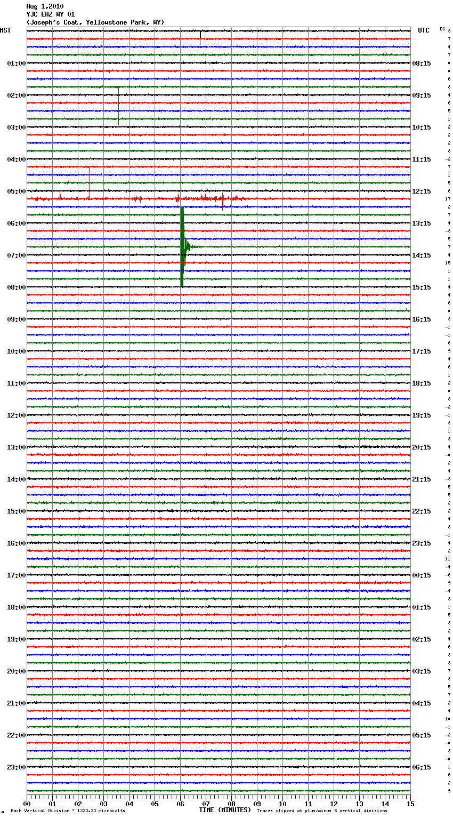Viewport: 453px width, 818px height.
Task: Click the 14:15 UTC time label
Action: coord(422,255)
